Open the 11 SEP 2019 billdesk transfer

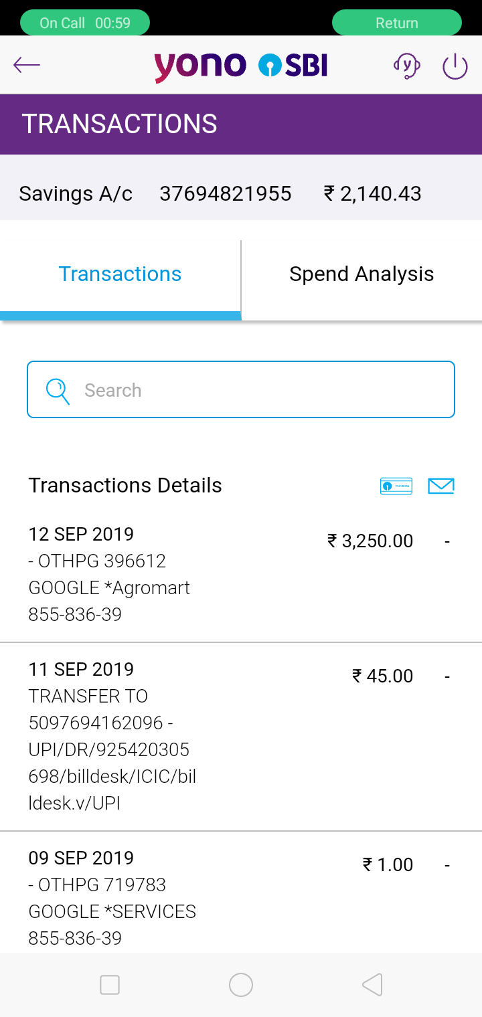[x=241, y=737]
